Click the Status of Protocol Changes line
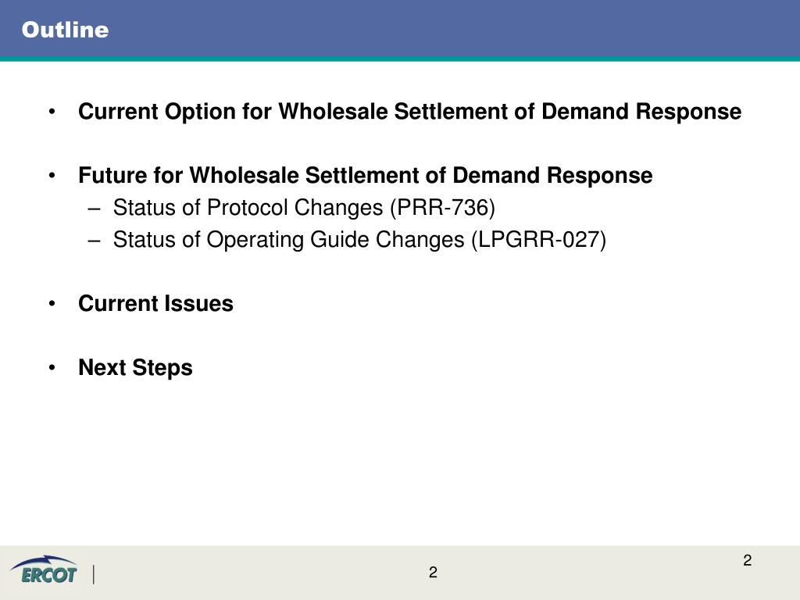The image size is (800, 600). tap(304, 208)
